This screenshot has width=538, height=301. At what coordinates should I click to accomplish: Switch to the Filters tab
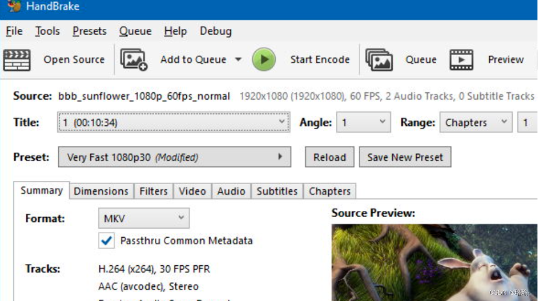click(x=153, y=191)
